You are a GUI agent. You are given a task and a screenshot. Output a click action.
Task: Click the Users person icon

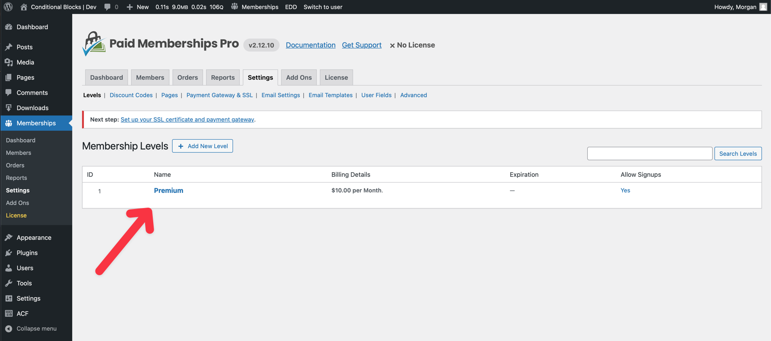click(x=9, y=268)
